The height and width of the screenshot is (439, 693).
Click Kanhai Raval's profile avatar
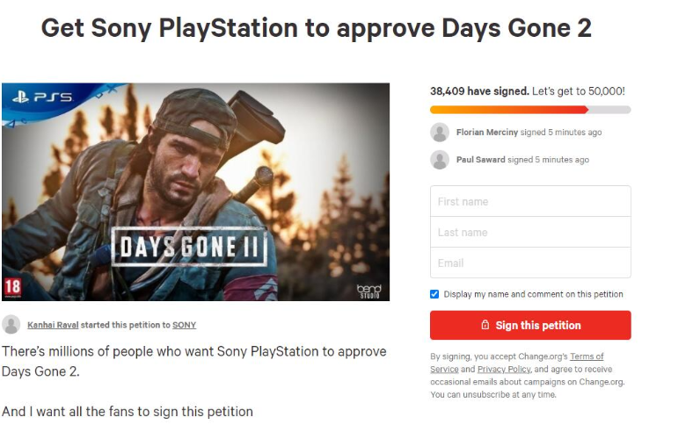point(11,325)
